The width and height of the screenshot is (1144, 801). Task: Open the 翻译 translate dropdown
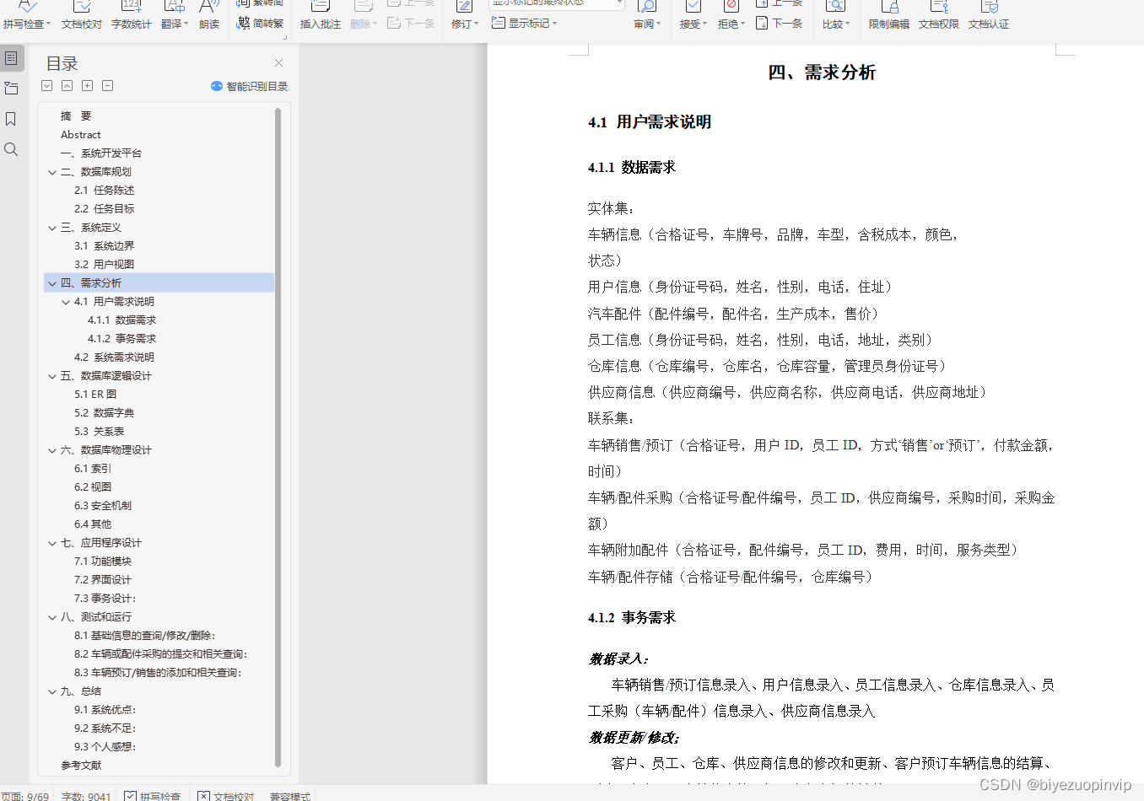(175, 16)
